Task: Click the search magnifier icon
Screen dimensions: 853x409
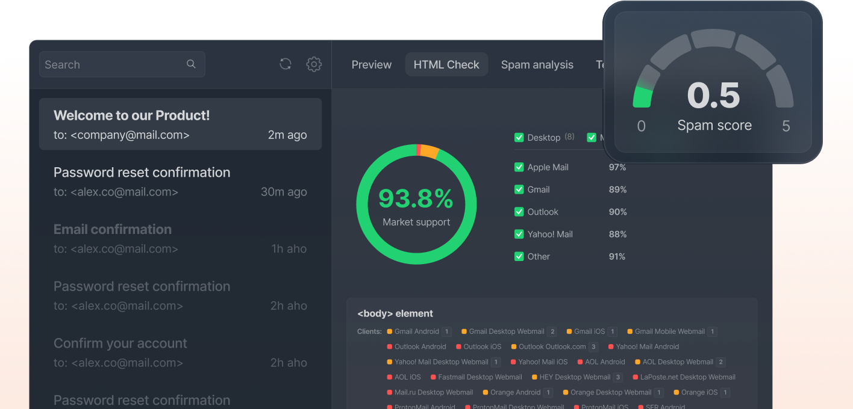Action: (x=191, y=64)
